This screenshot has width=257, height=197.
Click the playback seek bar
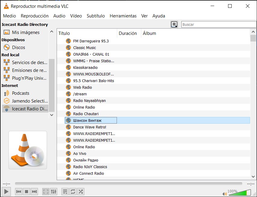(x=128, y=184)
